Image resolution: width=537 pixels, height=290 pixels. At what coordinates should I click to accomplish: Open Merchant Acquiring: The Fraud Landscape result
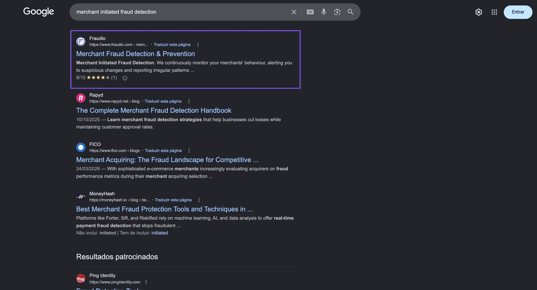click(167, 160)
